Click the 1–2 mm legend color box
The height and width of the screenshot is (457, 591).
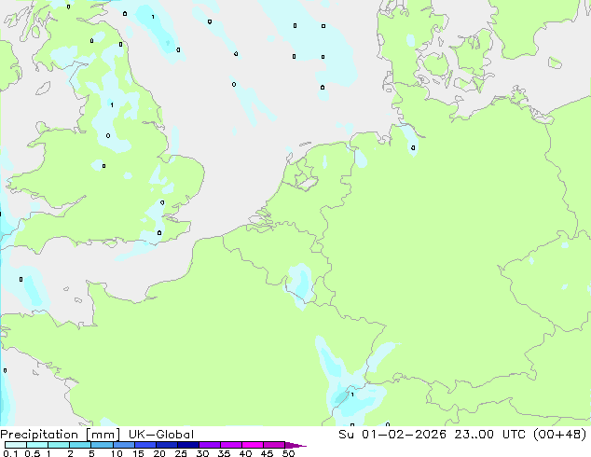tap(59, 445)
